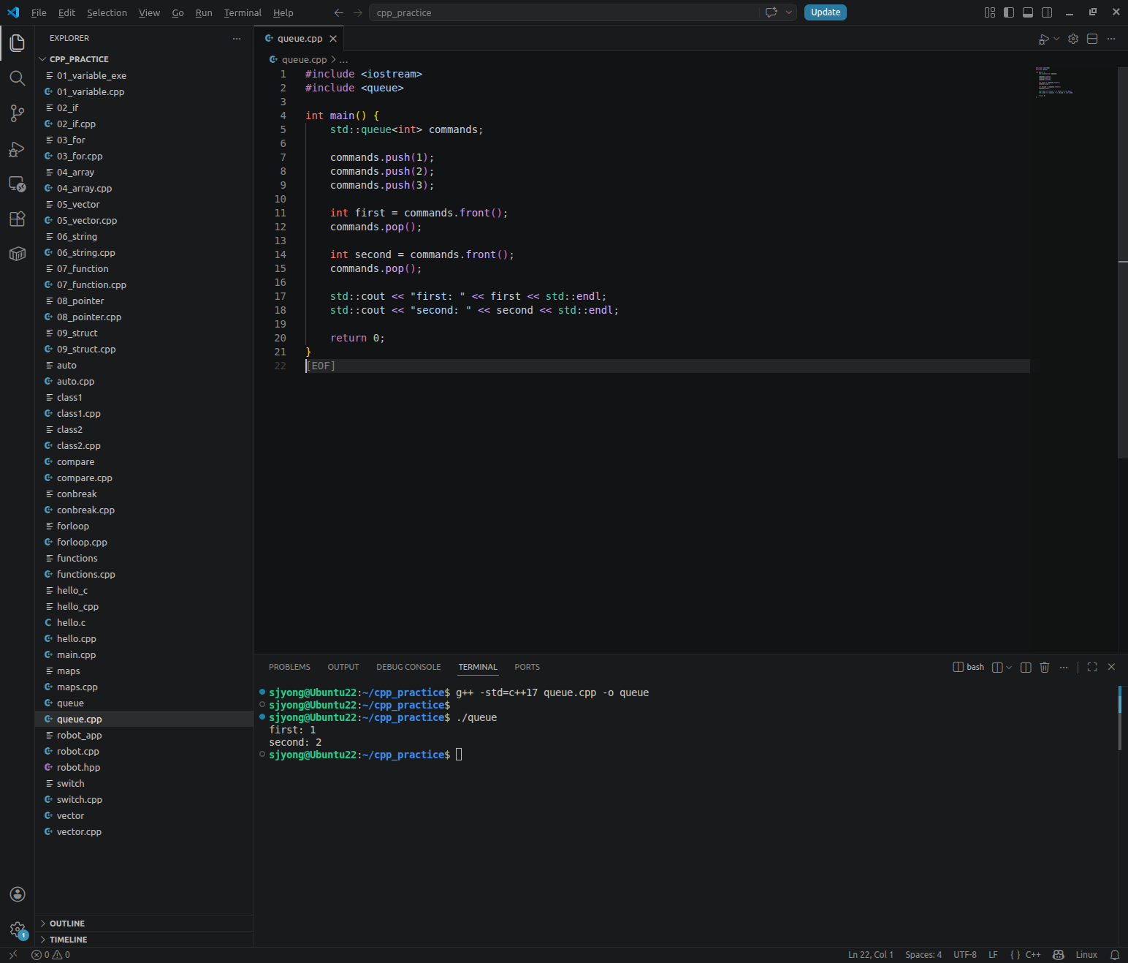The image size is (1128, 963).
Task: Open the Go menu
Action: (x=178, y=12)
